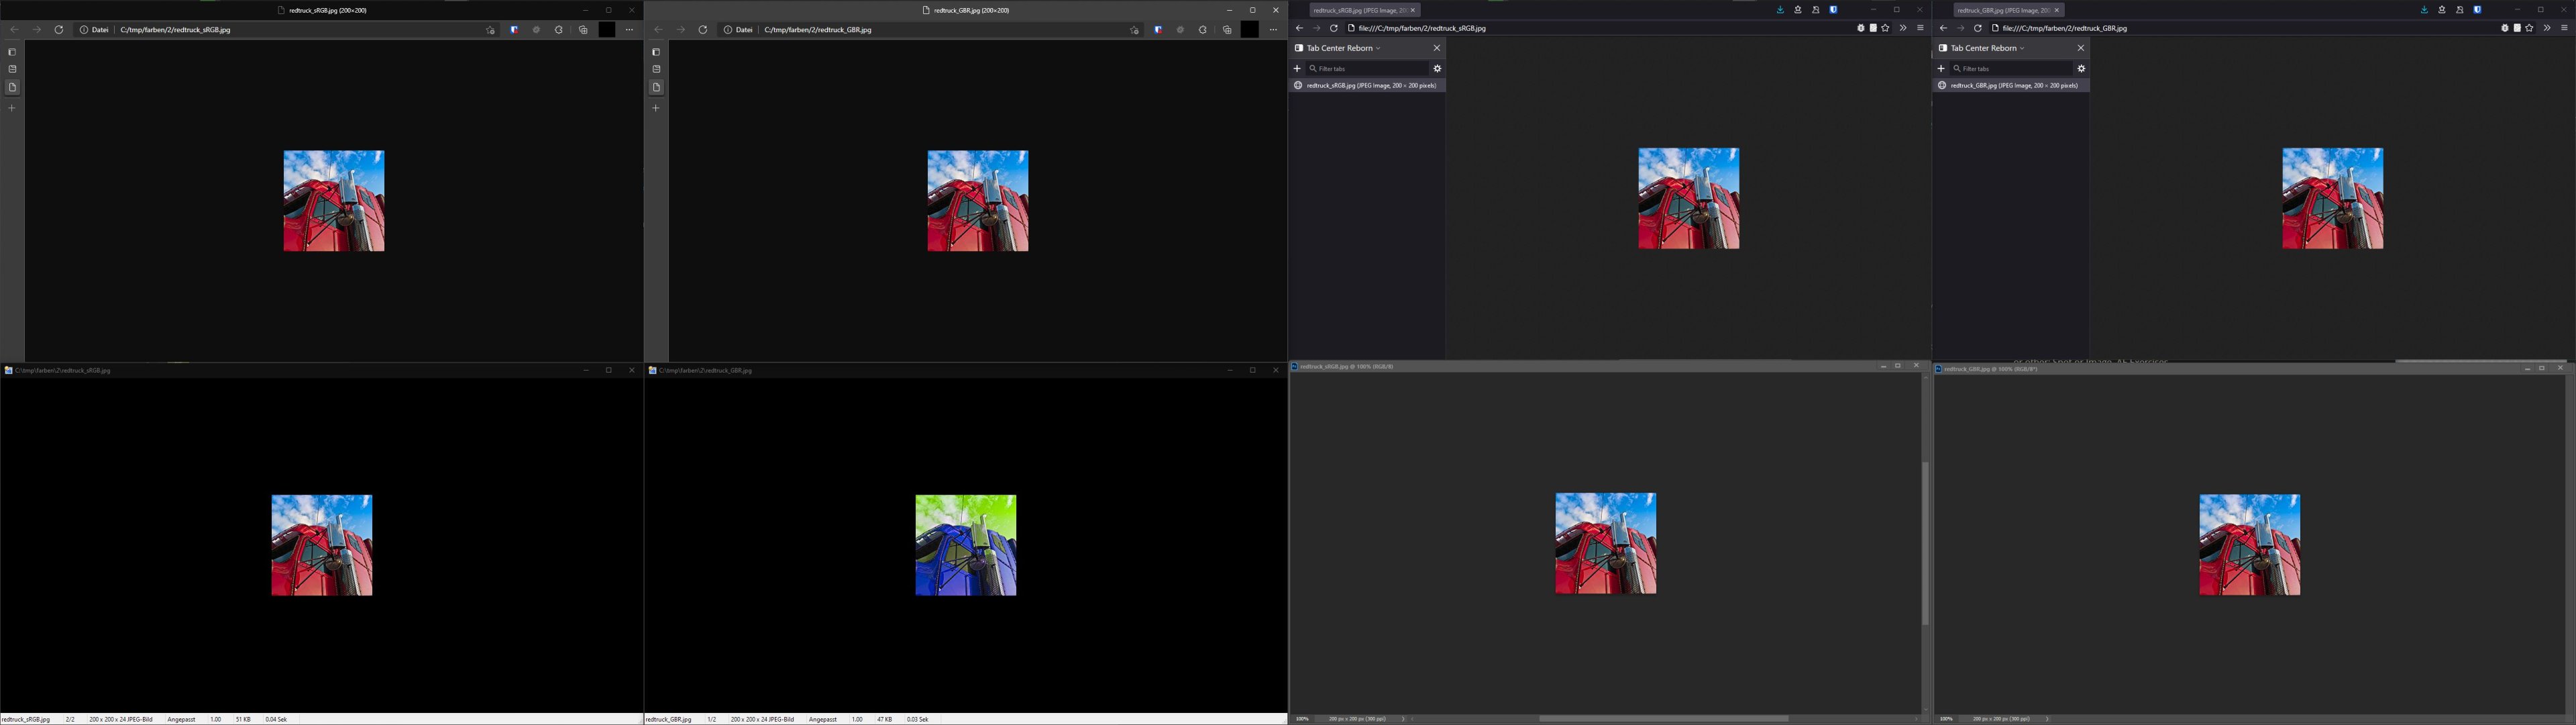Open Tab Center settings gear in GBR window
The height and width of the screenshot is (725, 2576).
point(2081,69)
